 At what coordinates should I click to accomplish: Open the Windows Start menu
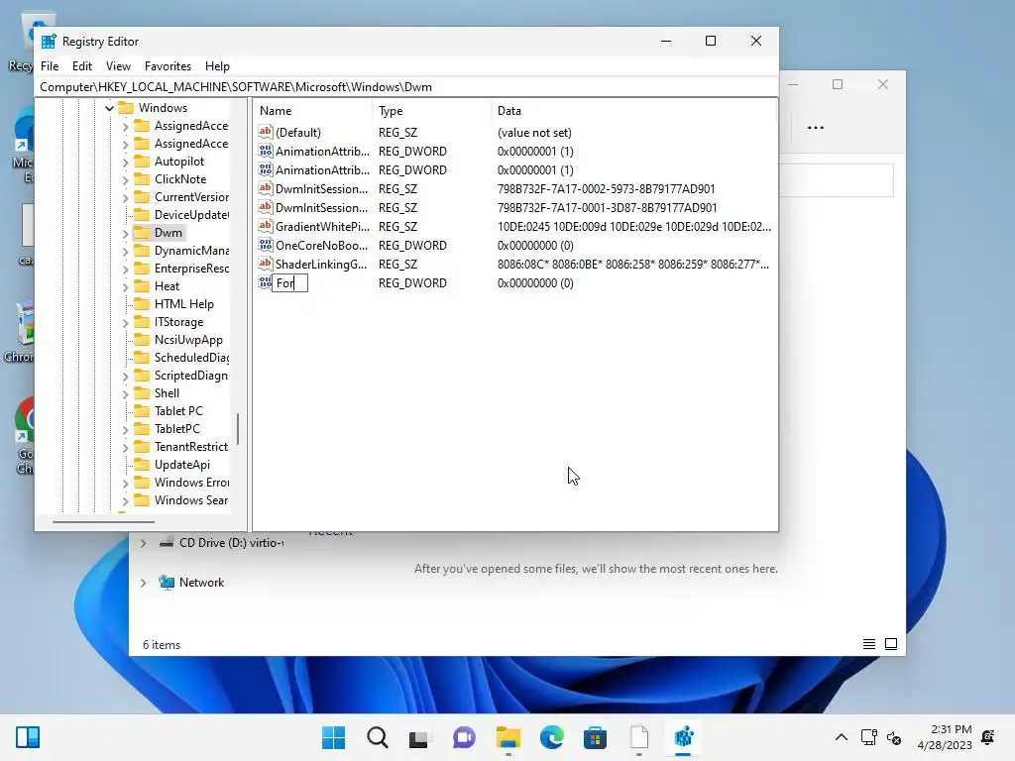pyautogui.click(x=333, y=737)
